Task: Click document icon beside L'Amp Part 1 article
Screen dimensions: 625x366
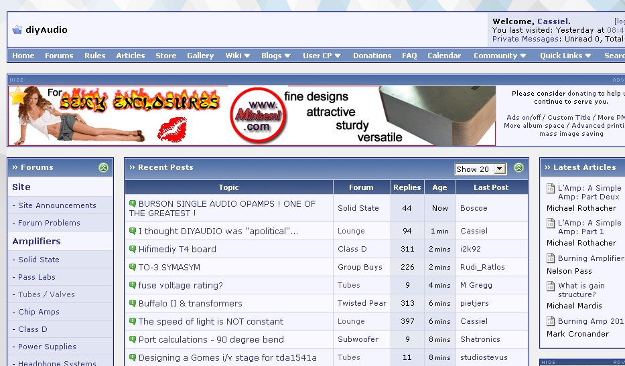Action: pos(551,223)
